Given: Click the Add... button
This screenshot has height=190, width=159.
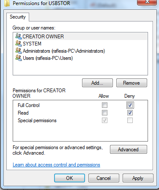Looking at the screenshot, I should tap(97, 83).
